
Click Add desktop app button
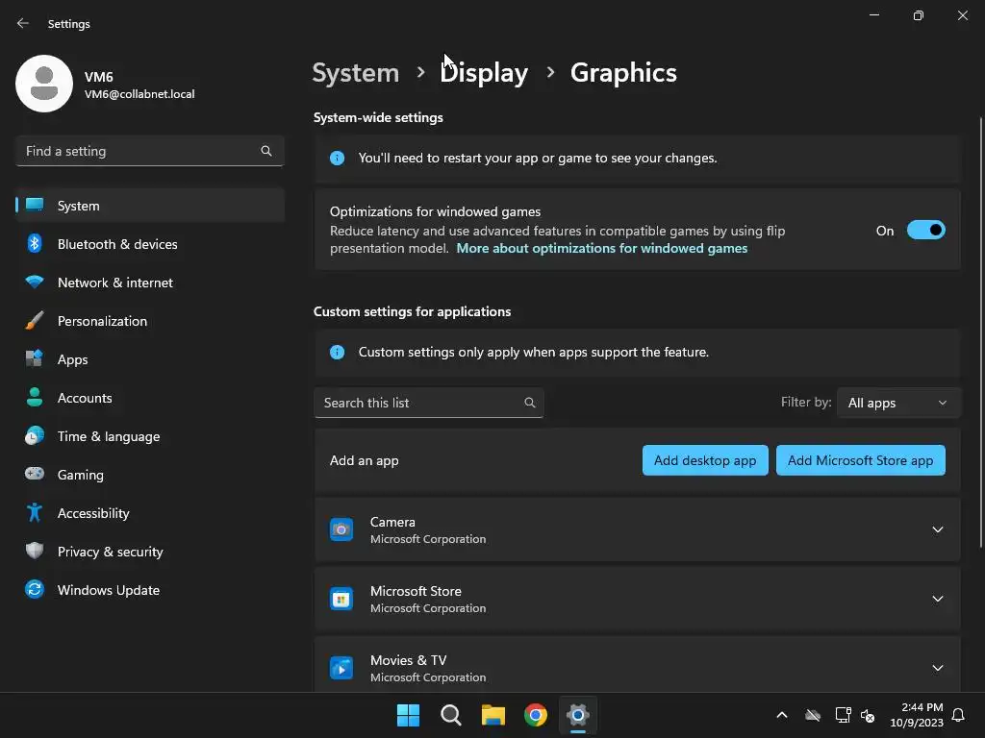[x=705, y=460]
